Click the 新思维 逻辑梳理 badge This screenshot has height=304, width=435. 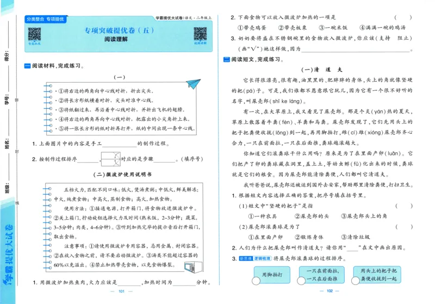[x=255, y=258]
